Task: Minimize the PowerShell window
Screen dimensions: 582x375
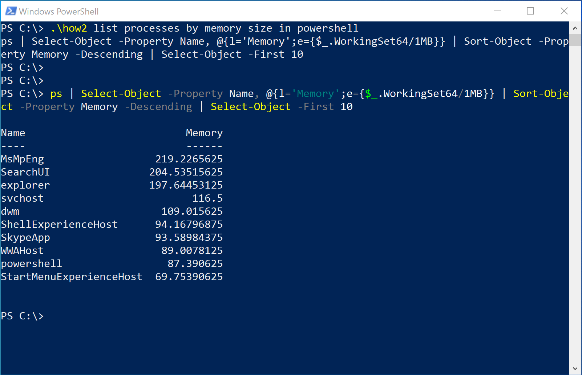Action: pos(497,11)
